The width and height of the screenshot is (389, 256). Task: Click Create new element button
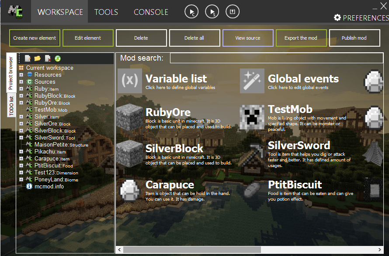point(35,38)
